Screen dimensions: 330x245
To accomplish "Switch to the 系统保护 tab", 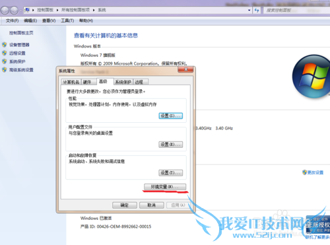I will pos(123,82).
